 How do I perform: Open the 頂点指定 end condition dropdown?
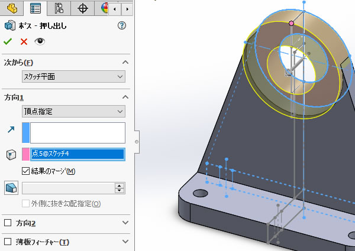point(73,112)
